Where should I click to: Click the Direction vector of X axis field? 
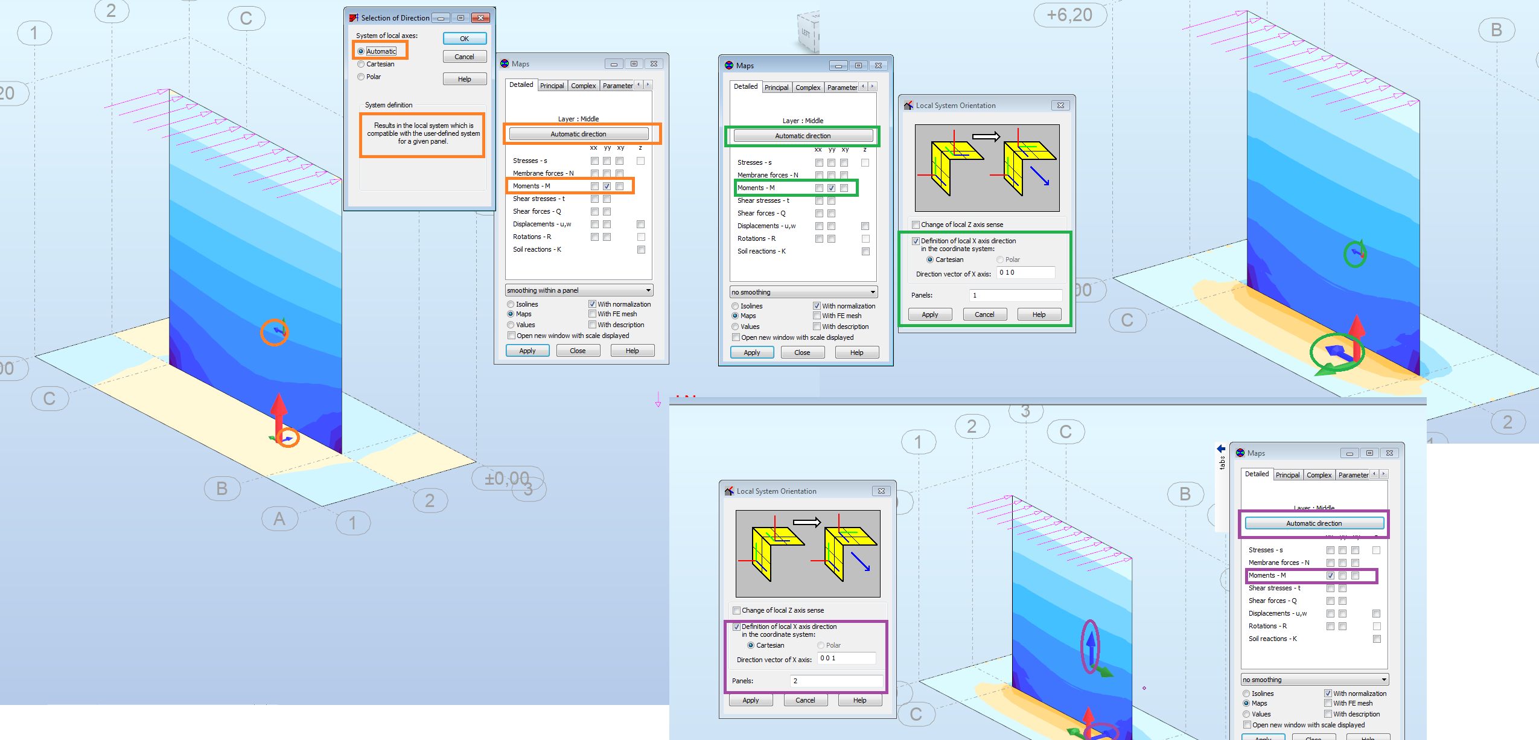pos(1025,273)
